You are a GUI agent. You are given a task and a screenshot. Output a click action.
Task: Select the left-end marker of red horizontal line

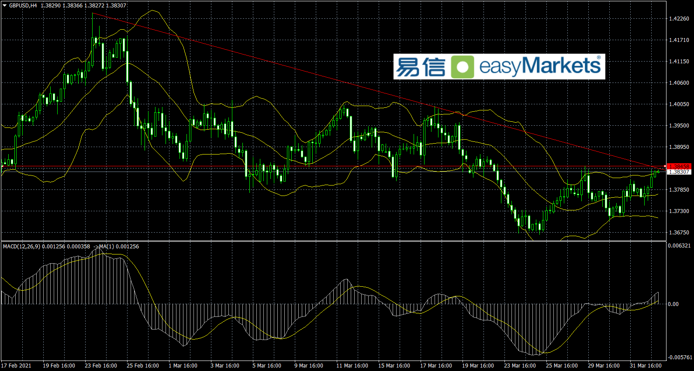[x=2, y=166]
